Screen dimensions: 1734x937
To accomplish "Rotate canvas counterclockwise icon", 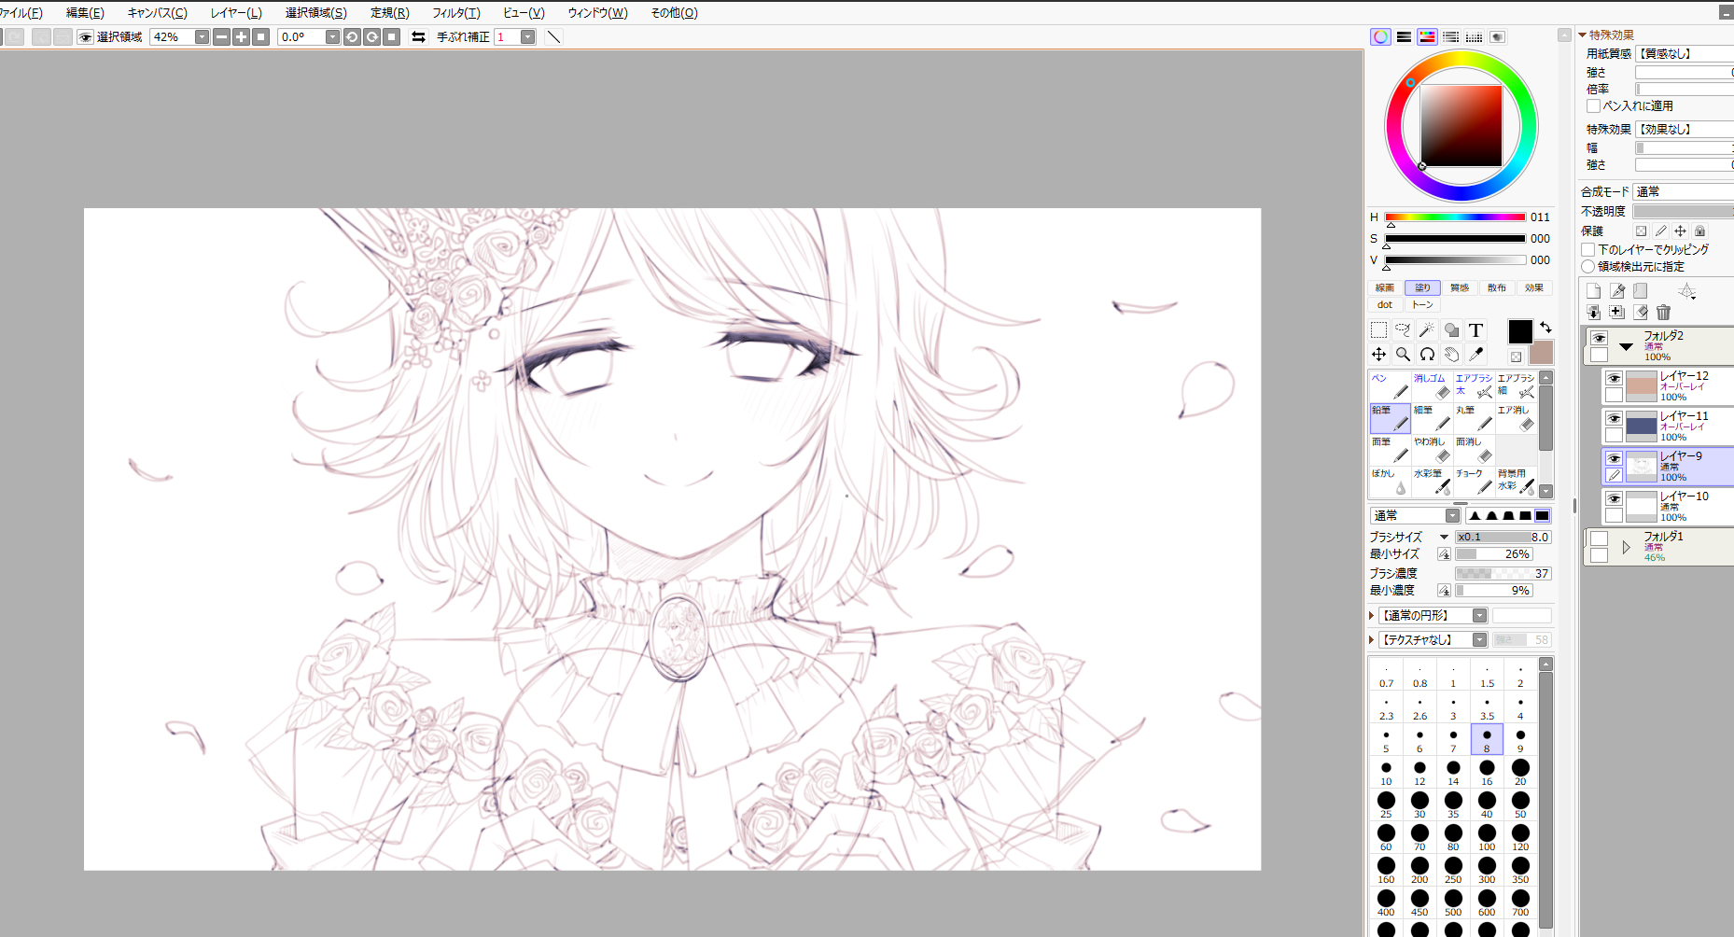I will (x=352, y=36).
